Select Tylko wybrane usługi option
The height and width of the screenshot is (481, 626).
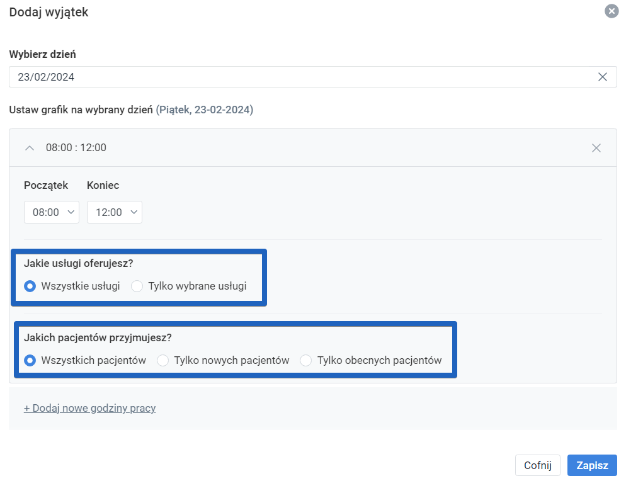tap(137, 286)
